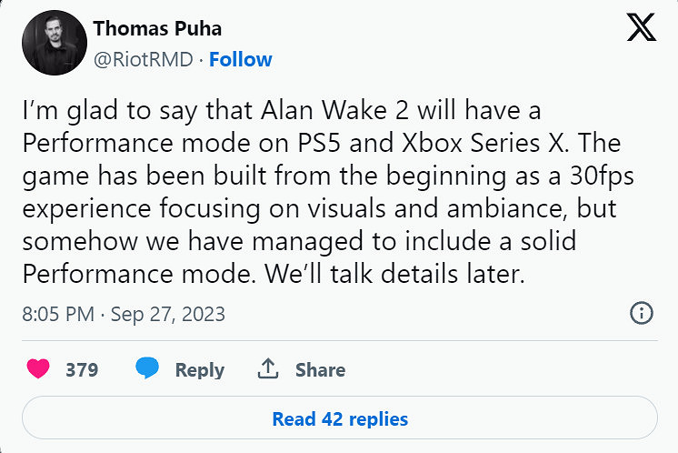678x453 pixels.
Task: Click the Share text label
Action: point(320,370)
